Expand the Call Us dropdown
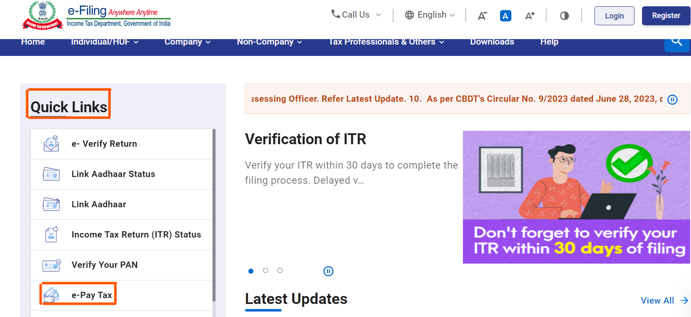 point(356,15)
